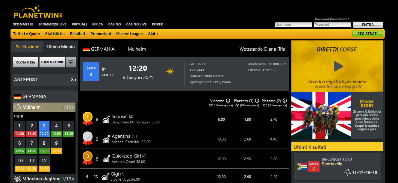Click the German flag in race header
398x183 pixels.
click(x=86, y=49)
